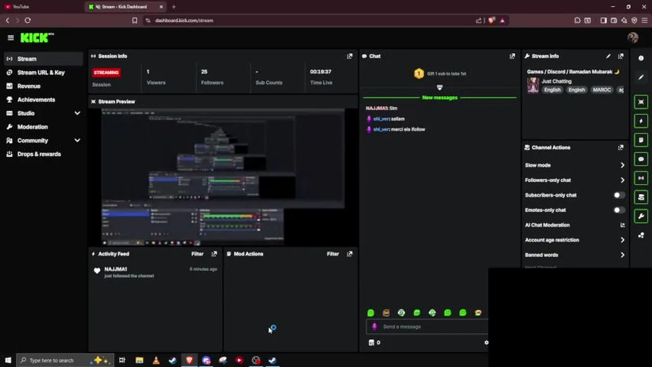
Task: Insert the brown face emote in chat
Action: [386, 313]
